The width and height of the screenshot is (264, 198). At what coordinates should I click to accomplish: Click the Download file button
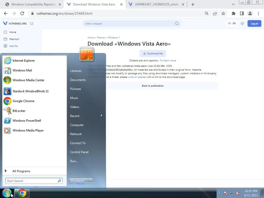[153, 54]
